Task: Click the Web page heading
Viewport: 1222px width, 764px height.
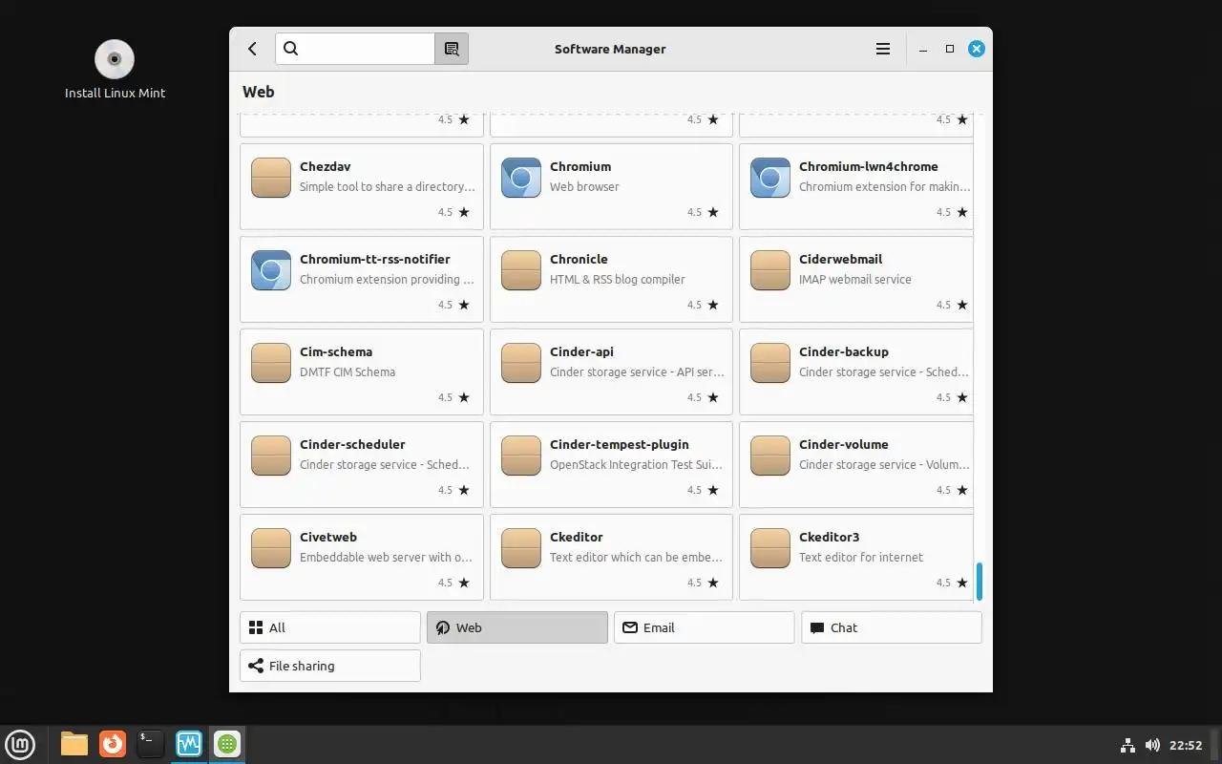Action: (x=259, y=92)
